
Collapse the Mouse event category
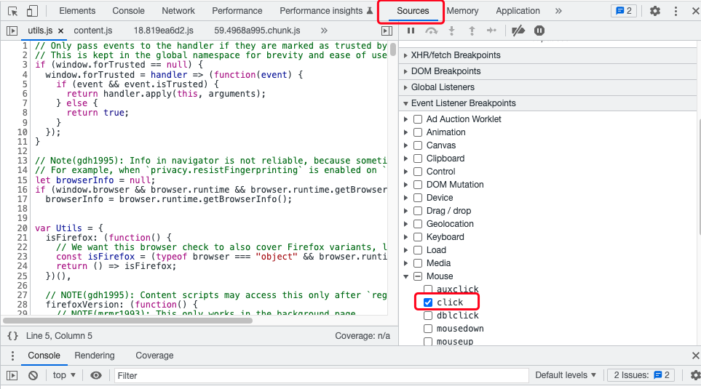406,276
